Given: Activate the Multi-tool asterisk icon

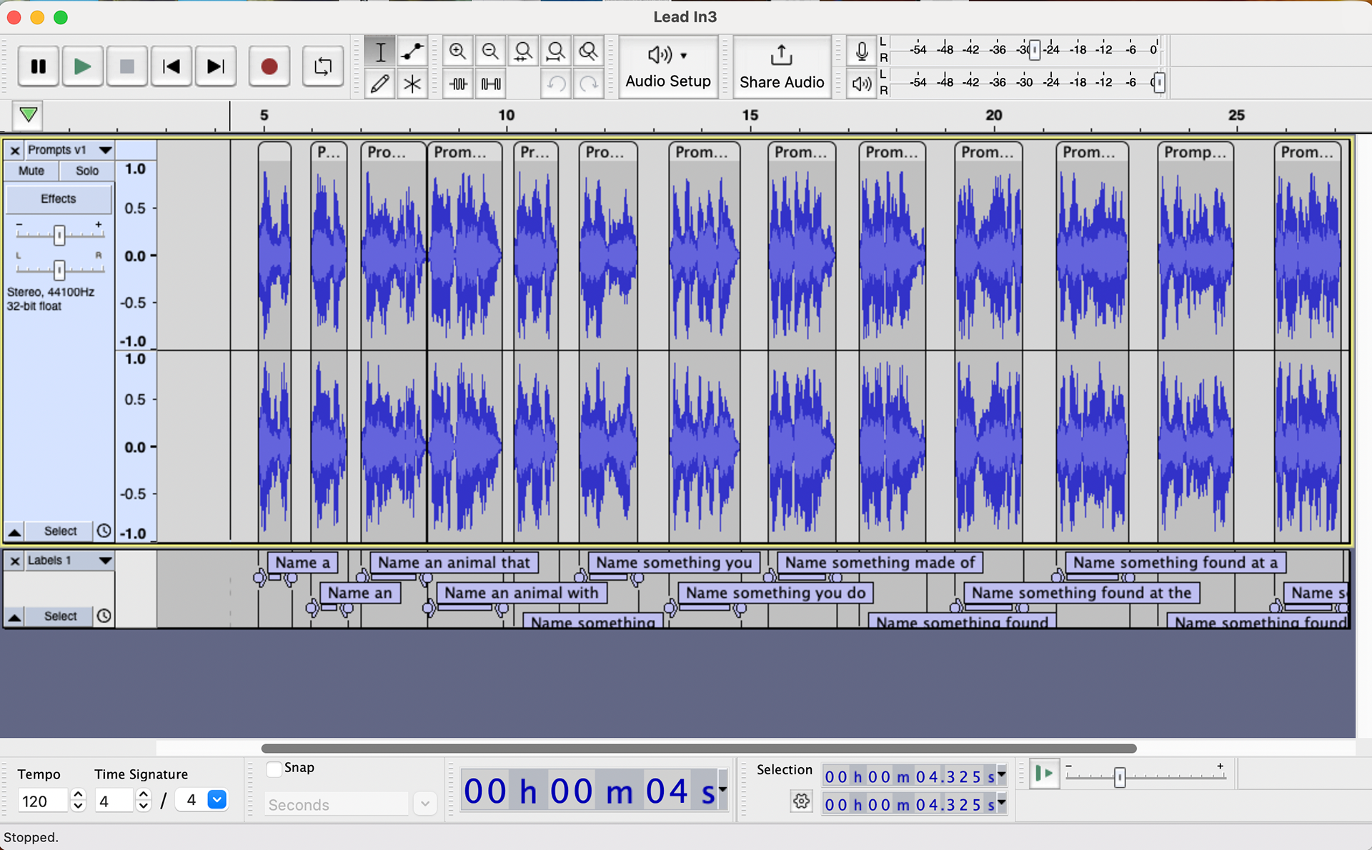Looking at the screenshot, I should [x=412, y=84].
